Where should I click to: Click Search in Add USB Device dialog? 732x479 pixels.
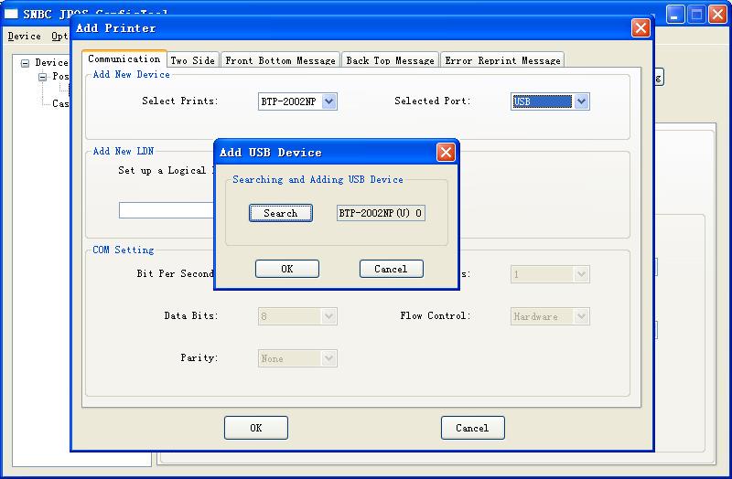click(x=281, y=213)
